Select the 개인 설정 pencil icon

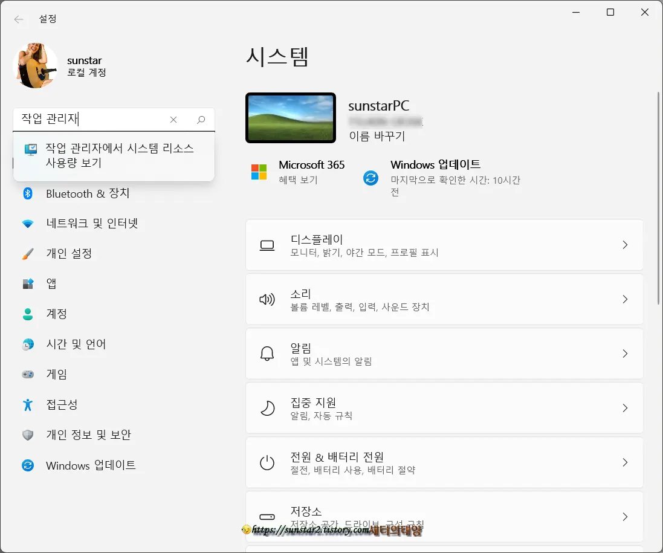27,253
